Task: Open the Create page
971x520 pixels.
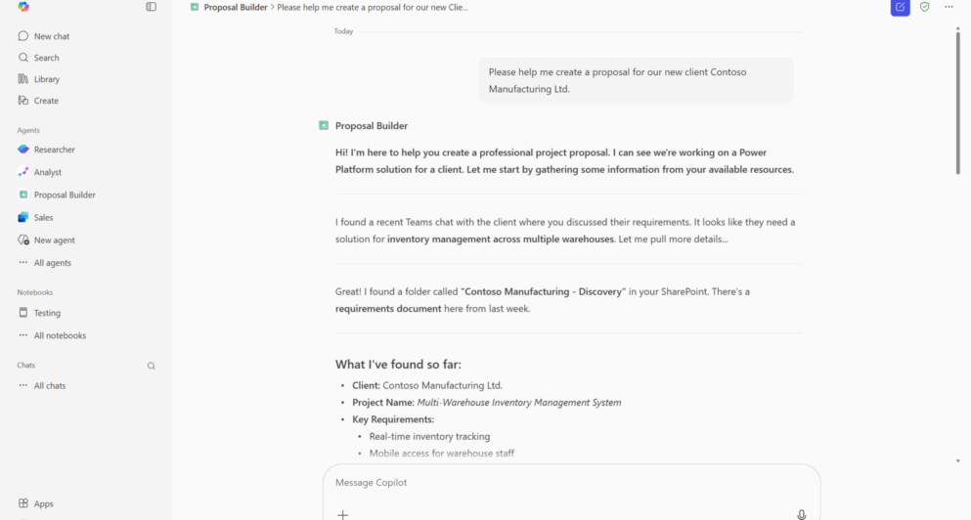Action: (x=38, y=101)
